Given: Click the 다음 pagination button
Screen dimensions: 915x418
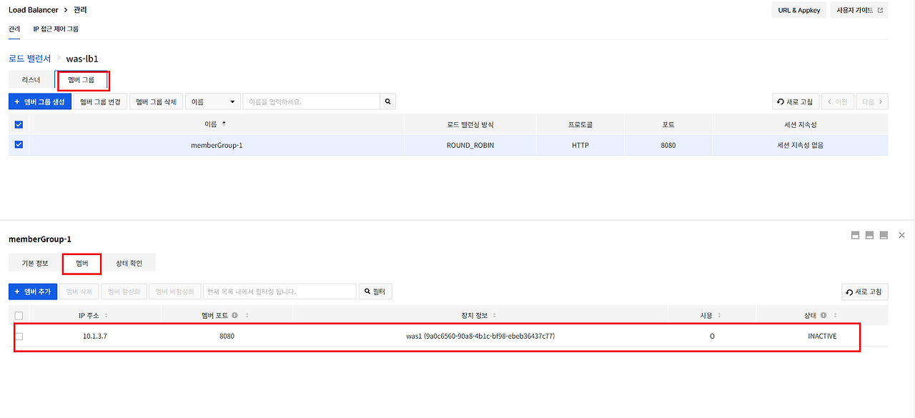Looking at the screenshot, I should pos(872,102).
